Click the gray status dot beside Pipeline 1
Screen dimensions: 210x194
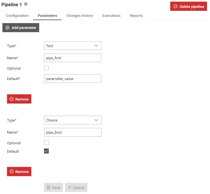coord(26,4)
